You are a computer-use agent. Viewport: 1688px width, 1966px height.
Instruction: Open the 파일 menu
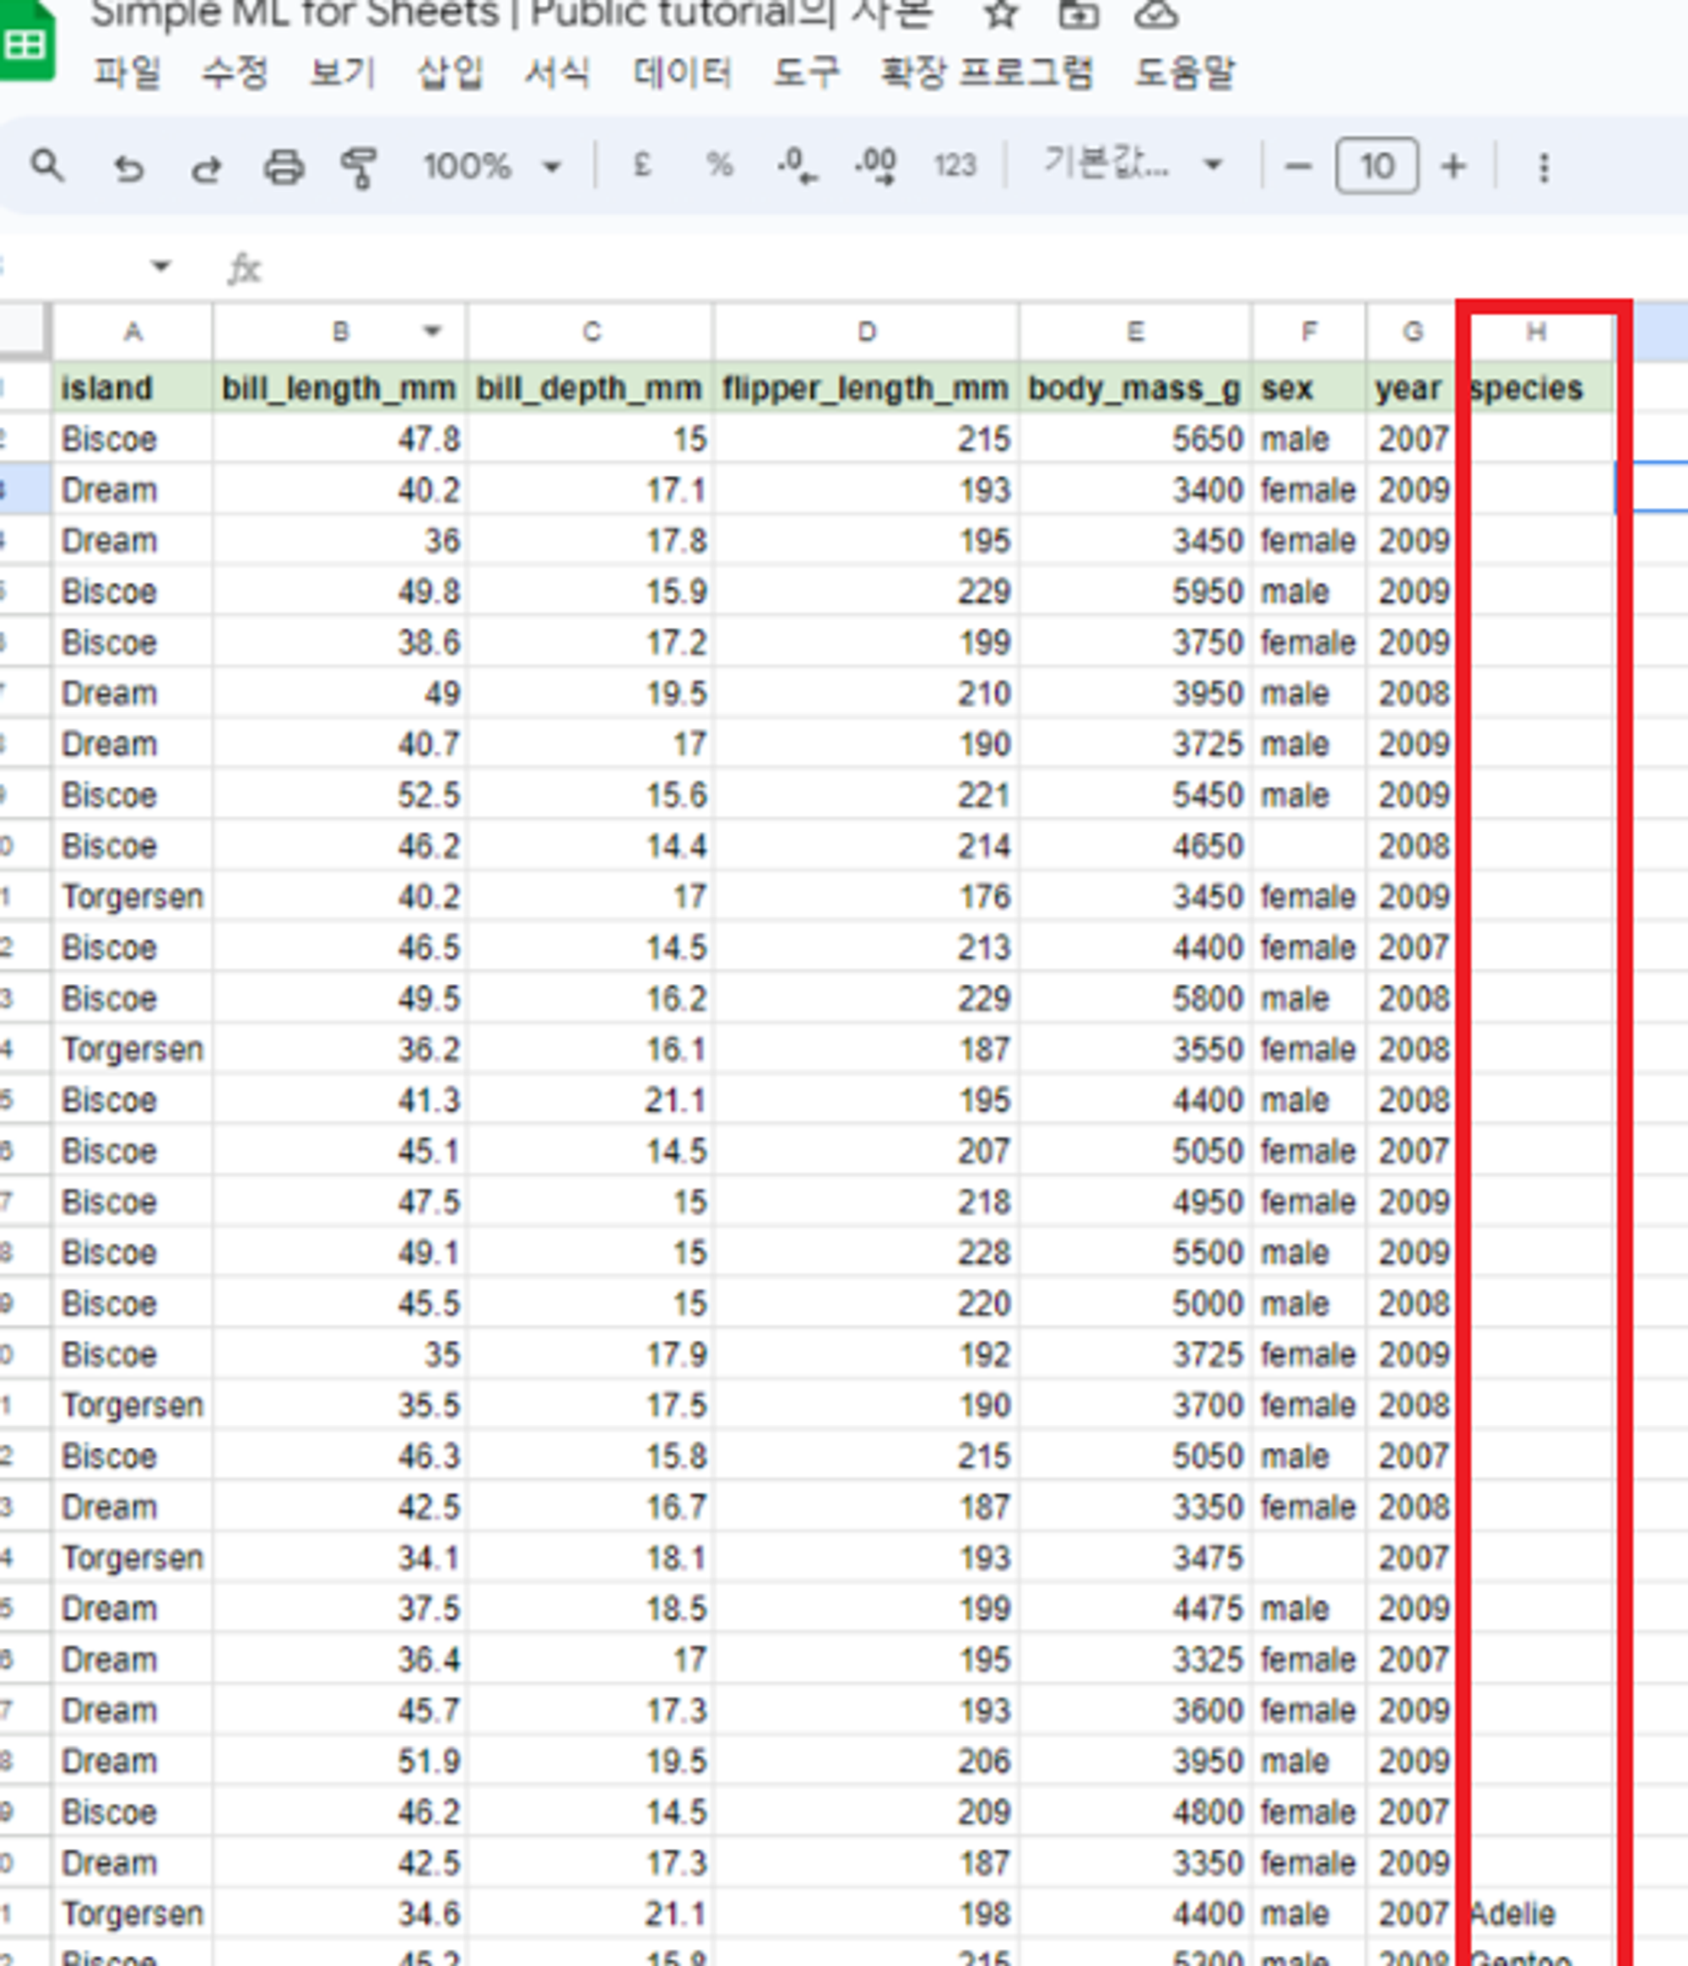point(127,72)
